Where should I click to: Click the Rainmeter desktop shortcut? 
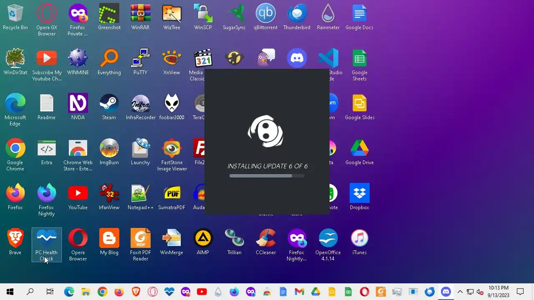pos(328,17)
